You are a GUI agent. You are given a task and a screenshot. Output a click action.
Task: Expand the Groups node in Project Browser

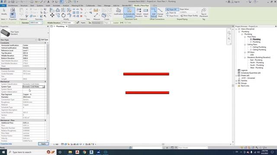236,83
